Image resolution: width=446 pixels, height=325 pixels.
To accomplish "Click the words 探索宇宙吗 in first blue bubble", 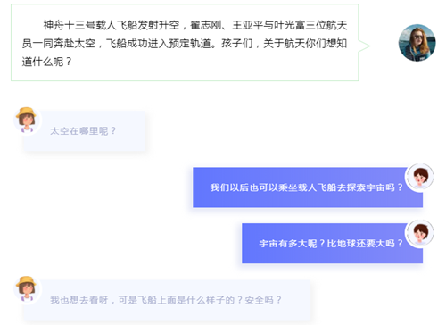I will point(371,187).
